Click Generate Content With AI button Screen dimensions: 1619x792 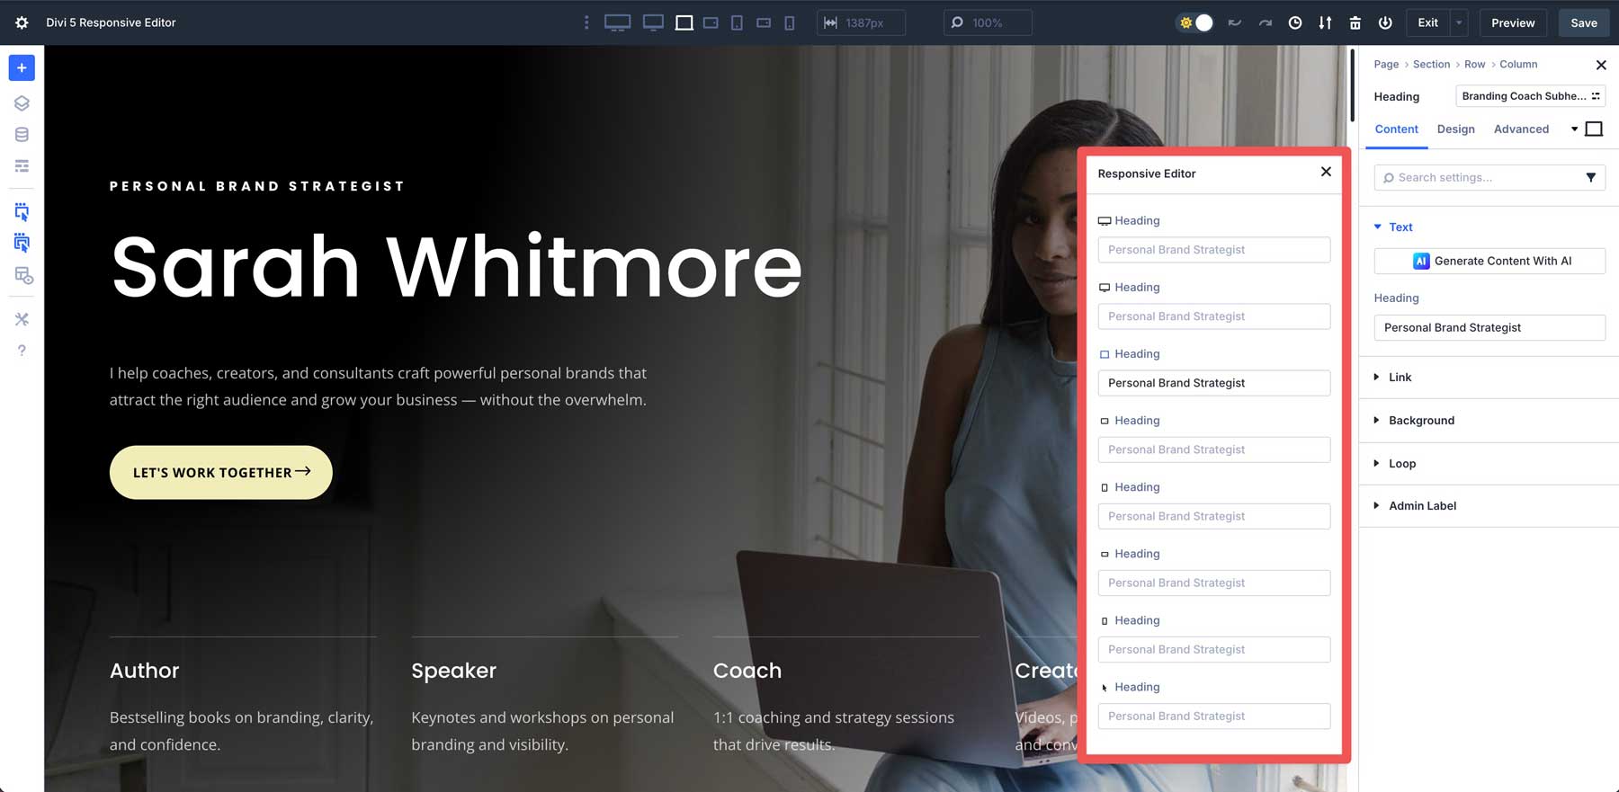(x=1489, y=261)
